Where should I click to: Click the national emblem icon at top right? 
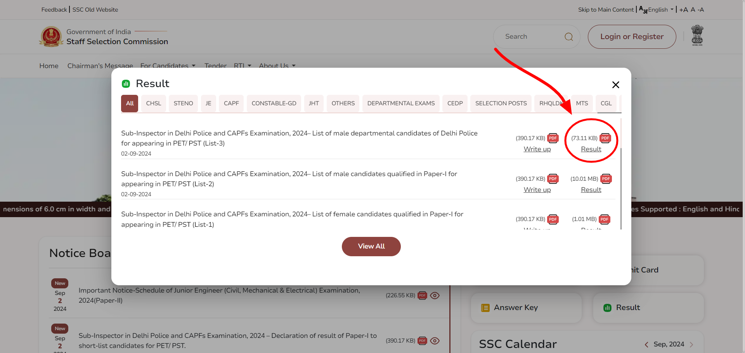(697, 35)
